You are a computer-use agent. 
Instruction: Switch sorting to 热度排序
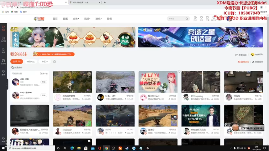[x=258, y=62]
